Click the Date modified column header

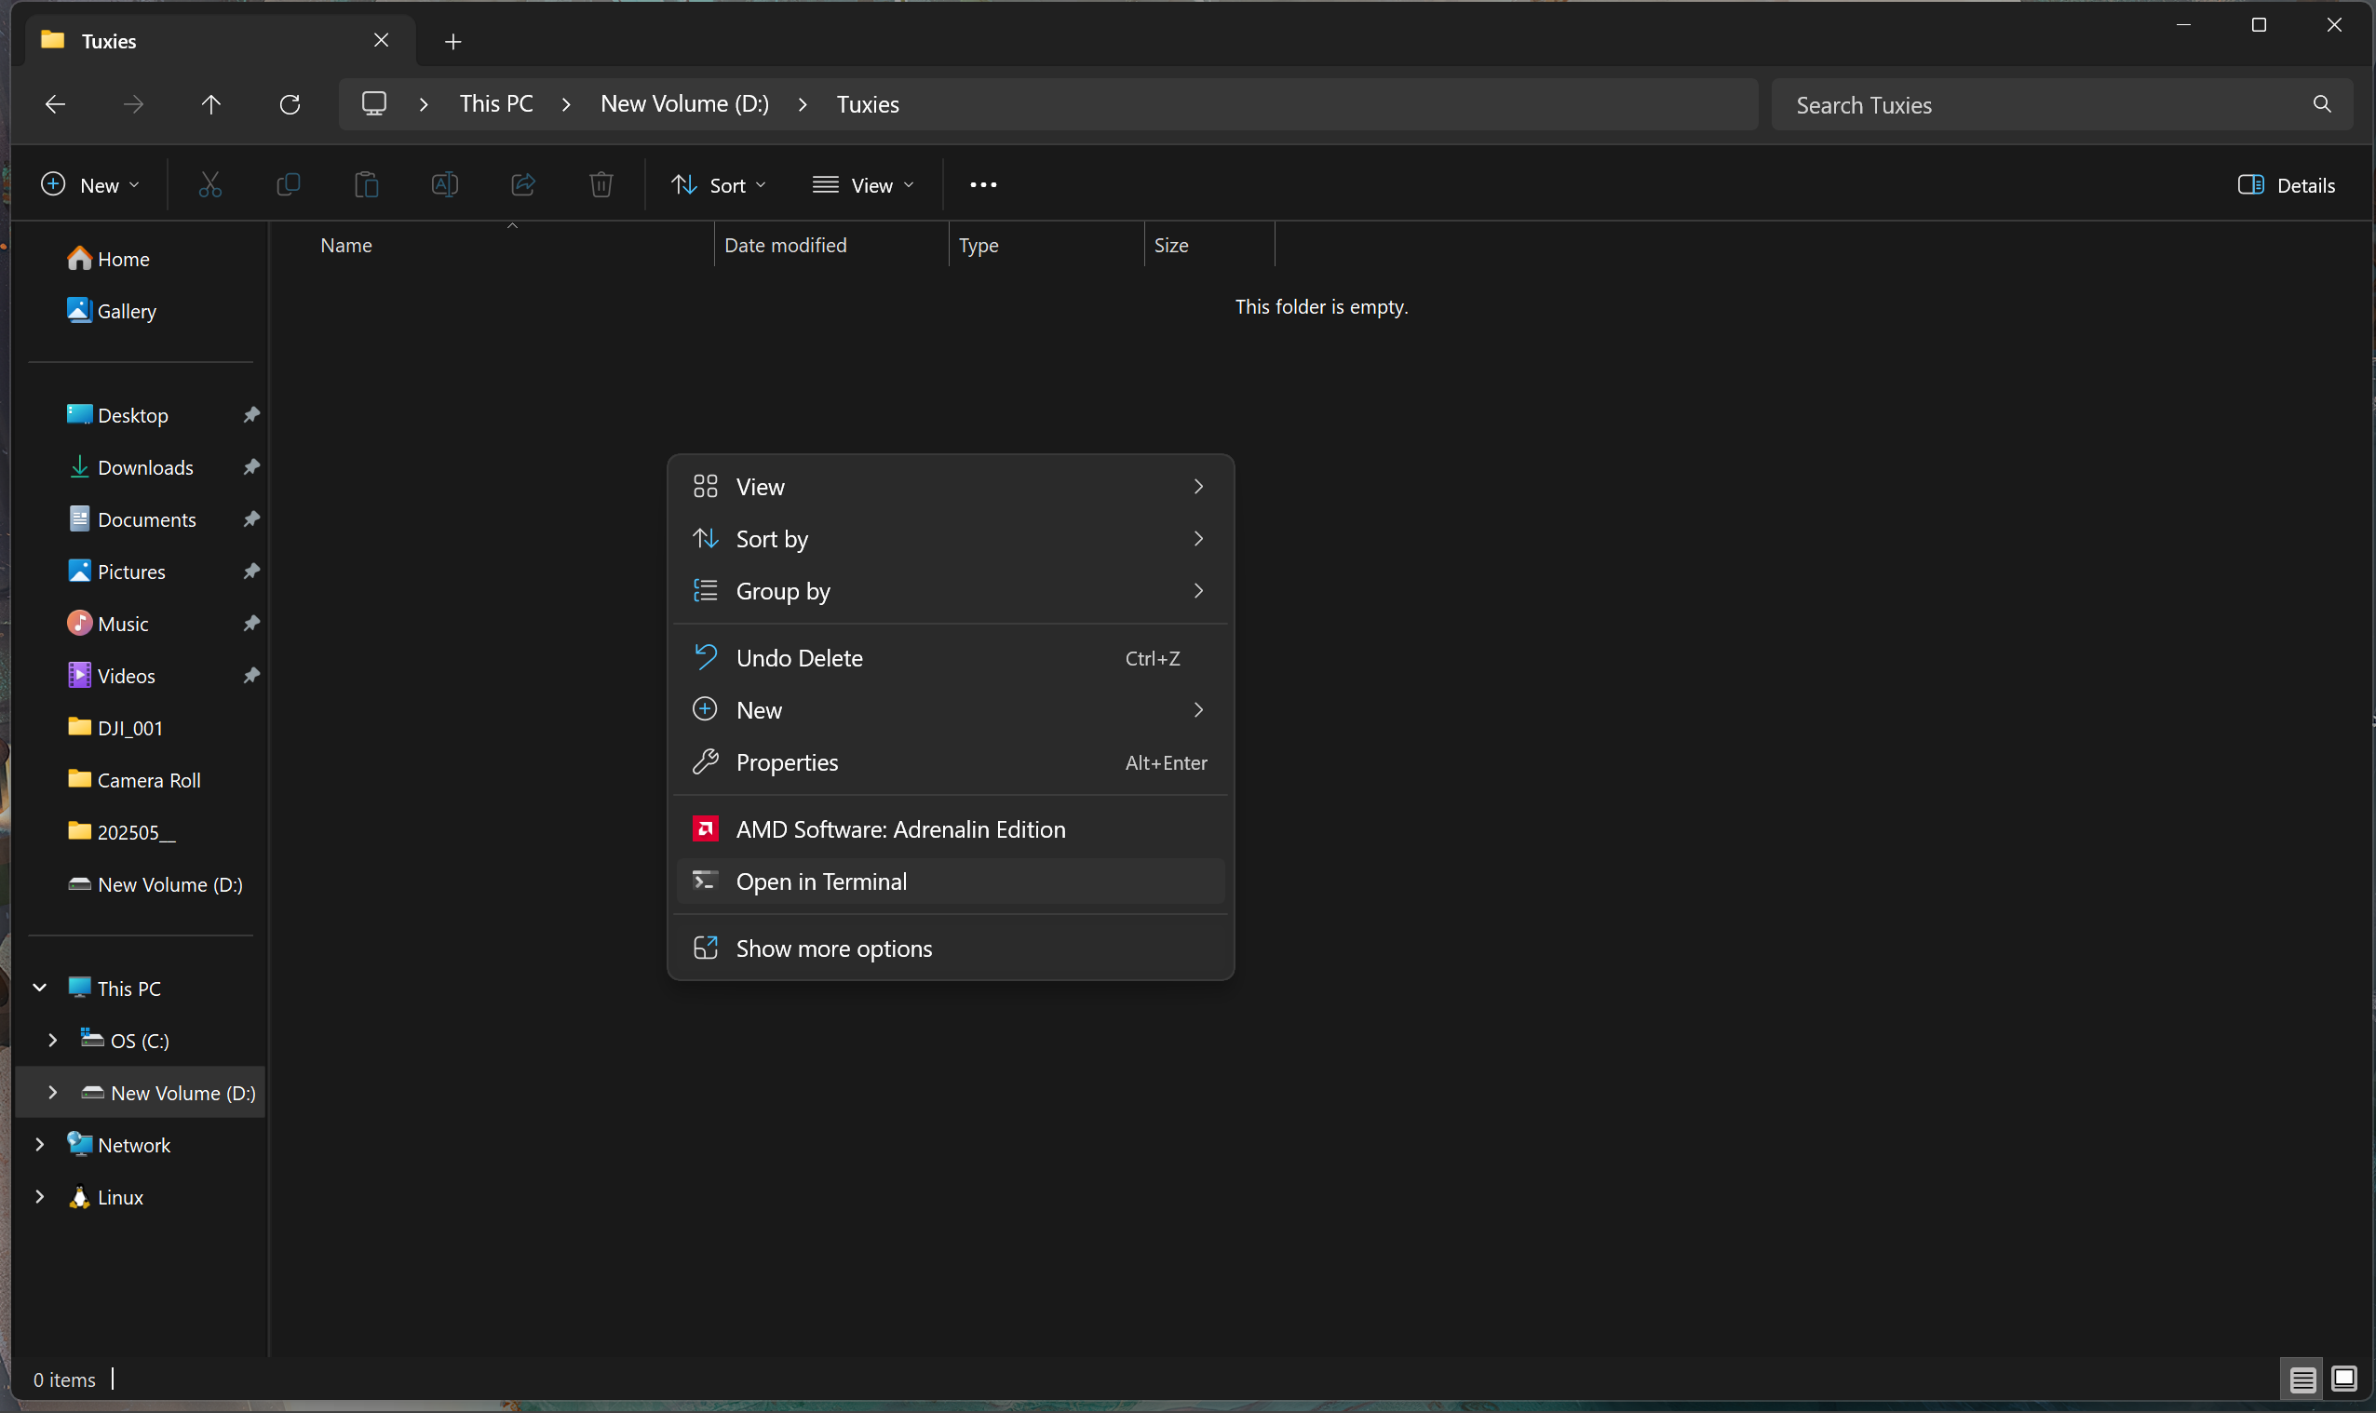tap(831, 246)
